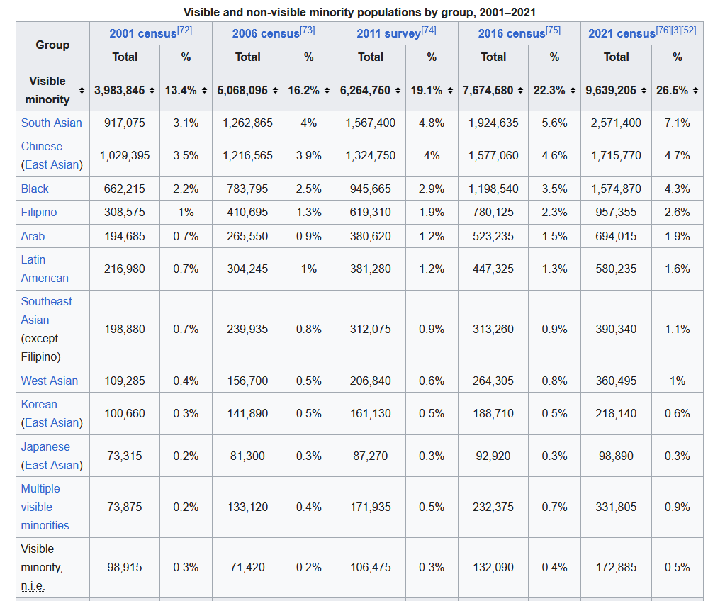Follow the Filipino group link
708x601 pixels.
[x=39, y=212]
